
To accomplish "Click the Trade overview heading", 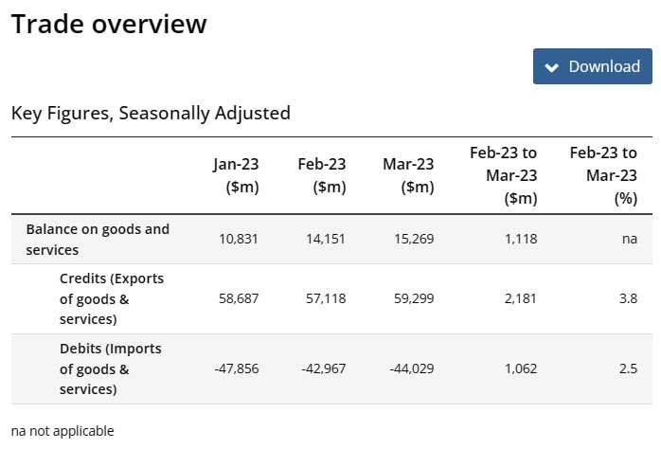I will tap(109, 24).
